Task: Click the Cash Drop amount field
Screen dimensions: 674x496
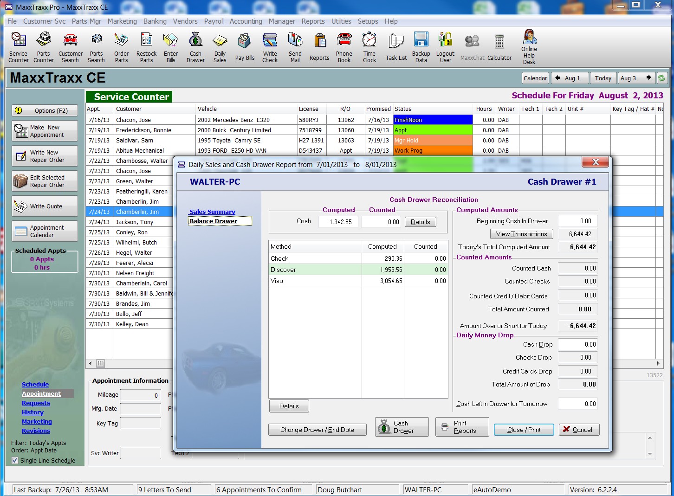Action: (577, 344)
